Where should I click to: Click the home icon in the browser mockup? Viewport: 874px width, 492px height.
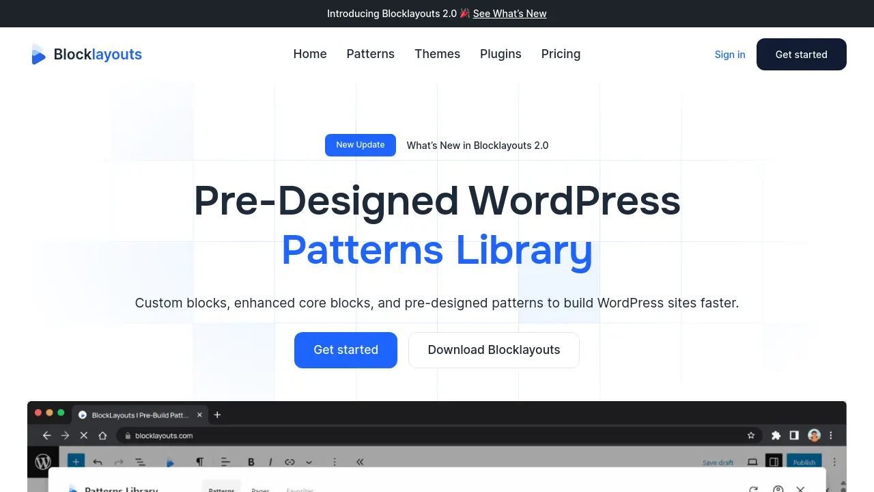point(102,435)
